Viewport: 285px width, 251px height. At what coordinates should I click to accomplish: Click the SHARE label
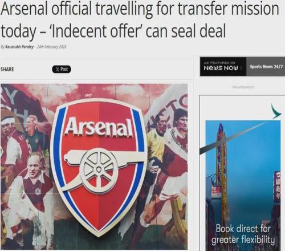(x=7, y=70)
